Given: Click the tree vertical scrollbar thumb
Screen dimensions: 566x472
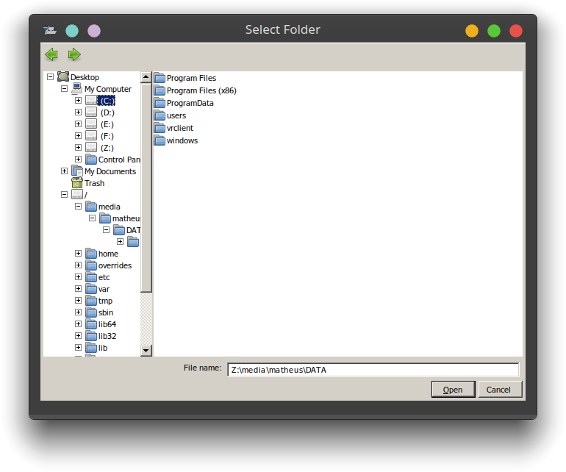Looking at the screenshot, I should pyautogui.click(x=146, y=187).
